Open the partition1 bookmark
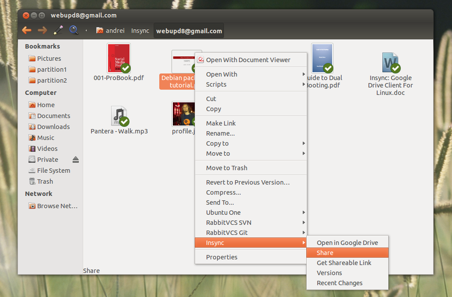Screen dimensions: 452x297 (48, 70)
